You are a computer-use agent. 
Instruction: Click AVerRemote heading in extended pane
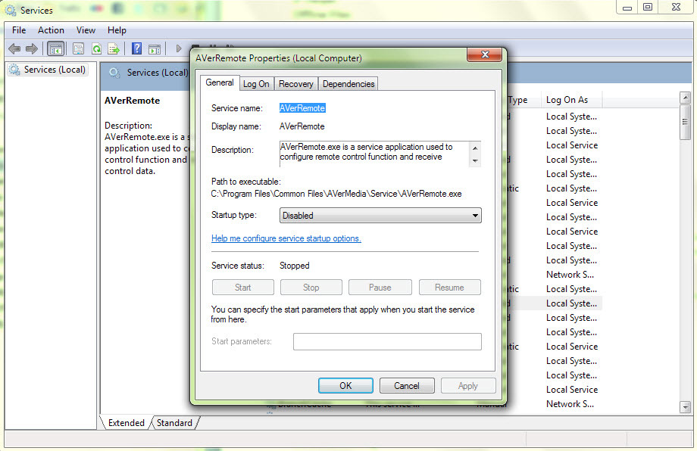(x=132, y=101)
